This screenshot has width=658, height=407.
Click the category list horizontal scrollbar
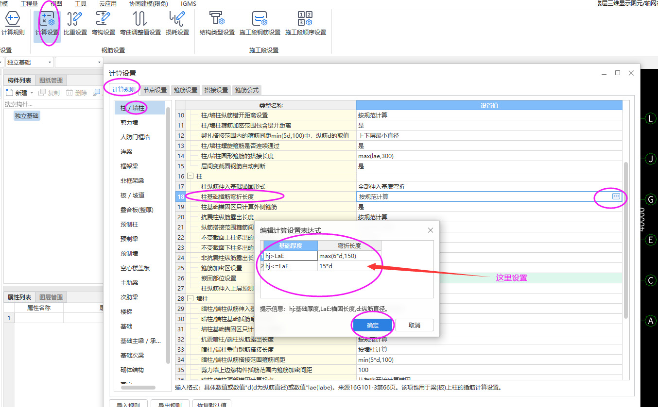(x=138, y=388)
